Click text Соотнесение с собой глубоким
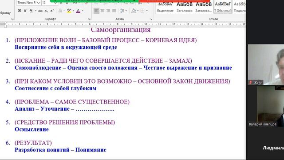284x160 pixels. pos(55,88)
